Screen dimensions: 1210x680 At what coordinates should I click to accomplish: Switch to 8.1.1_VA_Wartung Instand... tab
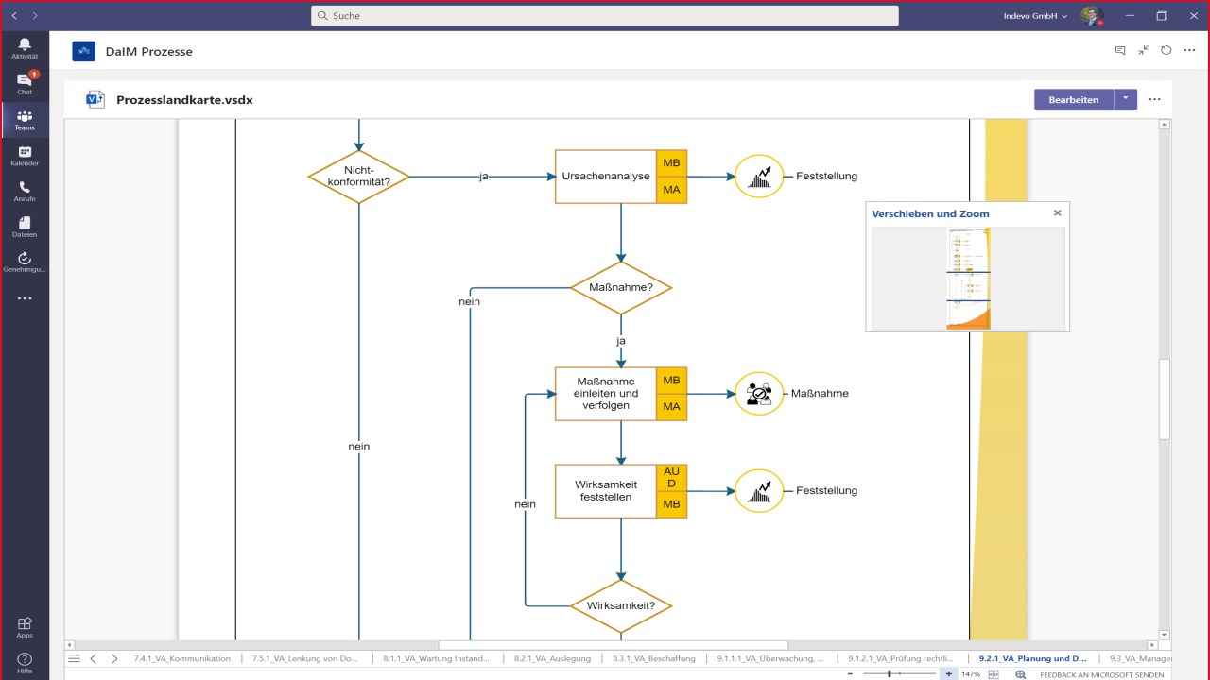pyautogui.click(x=437, y=658)
